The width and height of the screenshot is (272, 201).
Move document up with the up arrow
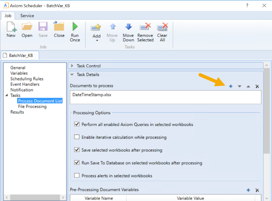pyautogui.click(x=248, y=86)
